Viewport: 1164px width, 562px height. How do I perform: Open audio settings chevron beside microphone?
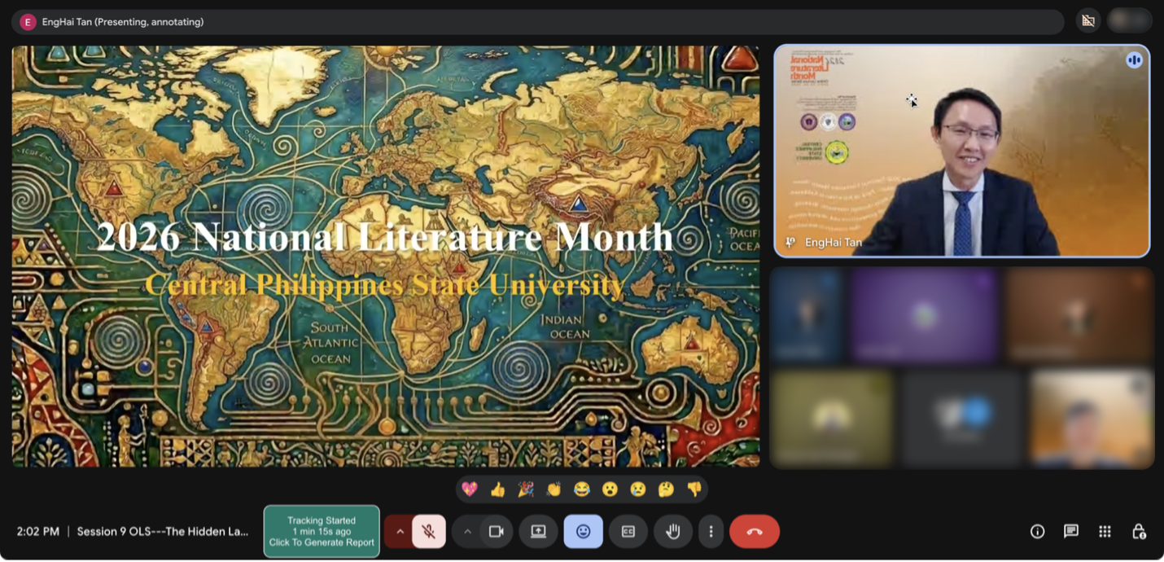pos(400,532)
